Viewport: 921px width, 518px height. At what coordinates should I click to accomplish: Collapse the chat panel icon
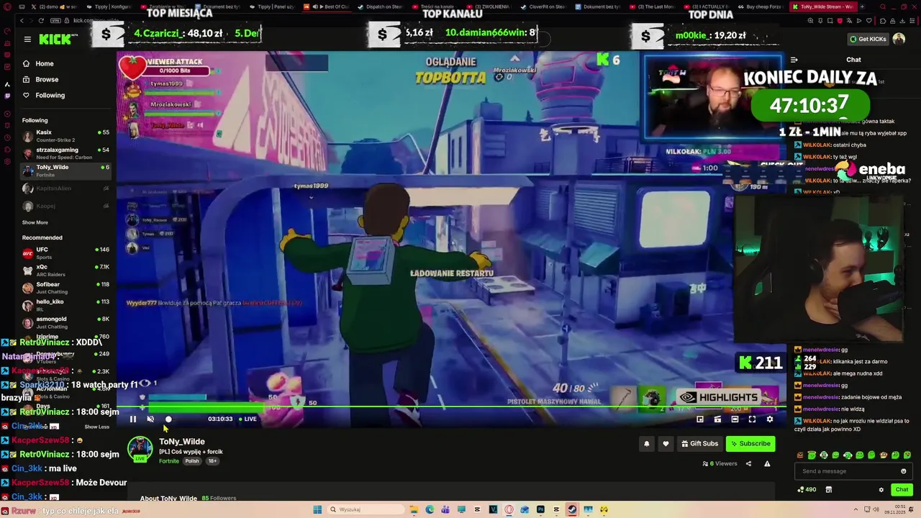[x=794, y=60]
